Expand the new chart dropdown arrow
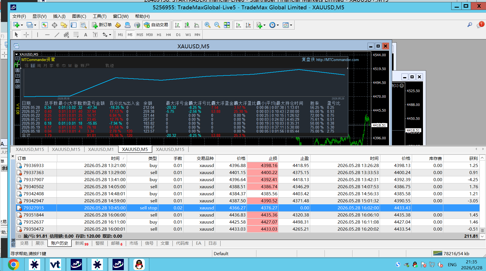This screenshot has height=271, width=486. pyautogui.click(x=21, y=25)
